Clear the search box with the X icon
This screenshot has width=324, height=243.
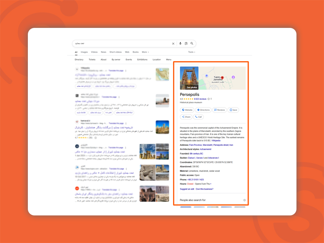(173, 43)
